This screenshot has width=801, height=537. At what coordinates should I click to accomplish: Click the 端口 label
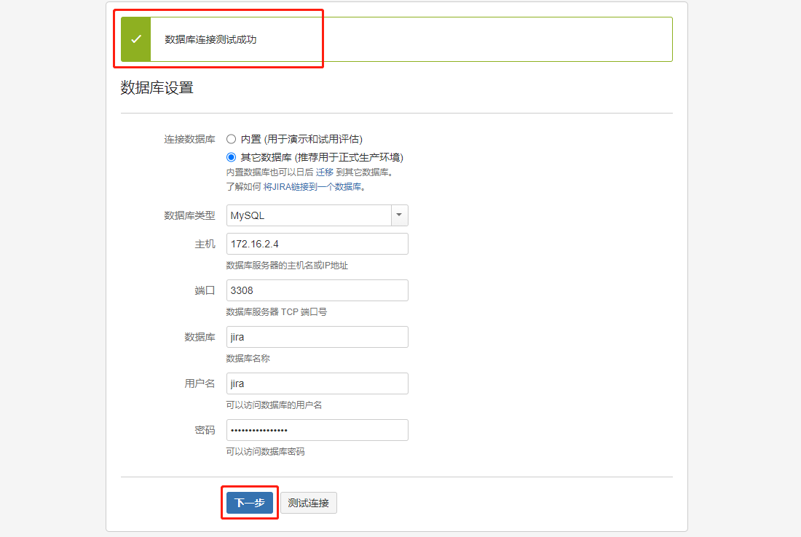205,290
